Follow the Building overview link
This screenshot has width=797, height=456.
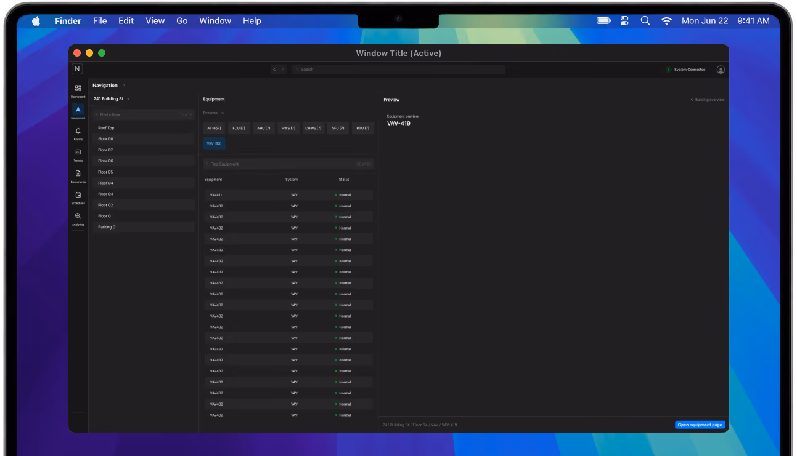tap(709, 100)
